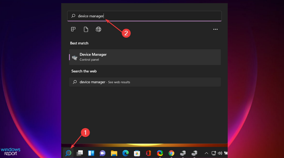
Task: Launch Microsoft Edge from the taskbar
Action: click(125, 153)
